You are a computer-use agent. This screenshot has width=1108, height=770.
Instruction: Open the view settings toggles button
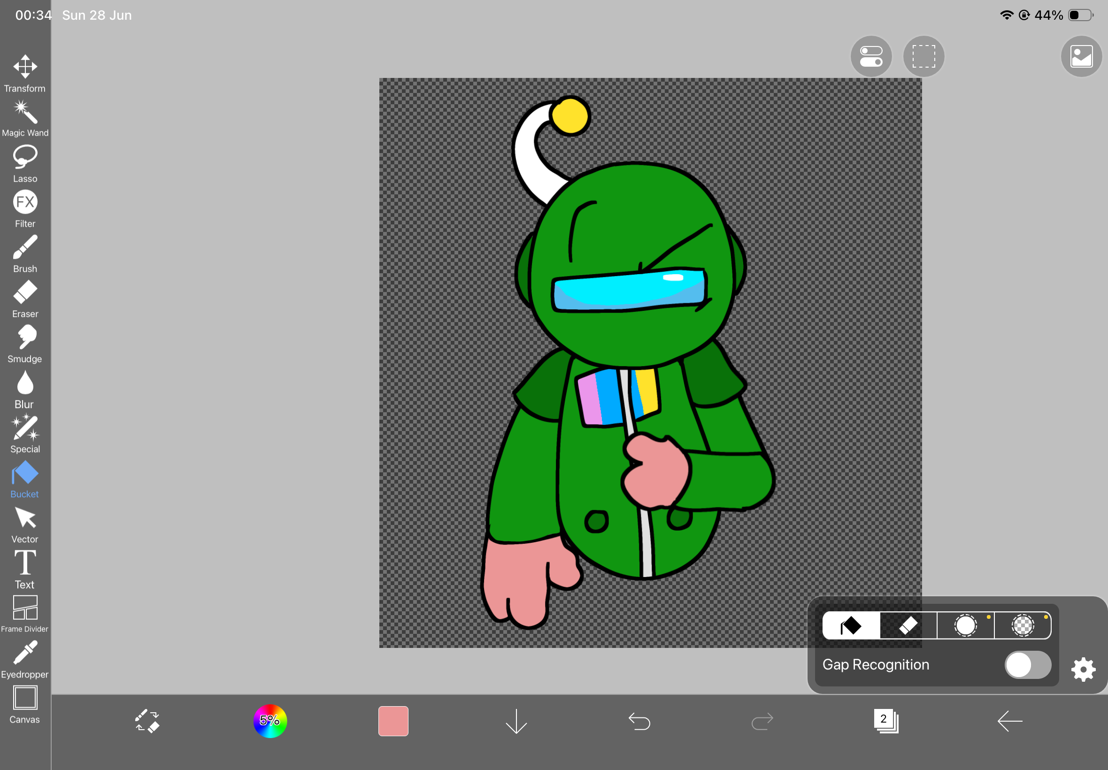pos(871,56)
